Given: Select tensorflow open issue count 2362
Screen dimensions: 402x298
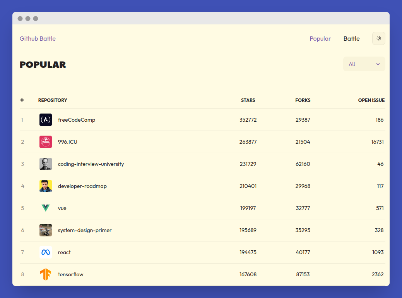Looking at the screenshot, I should [x=378, y=274].
